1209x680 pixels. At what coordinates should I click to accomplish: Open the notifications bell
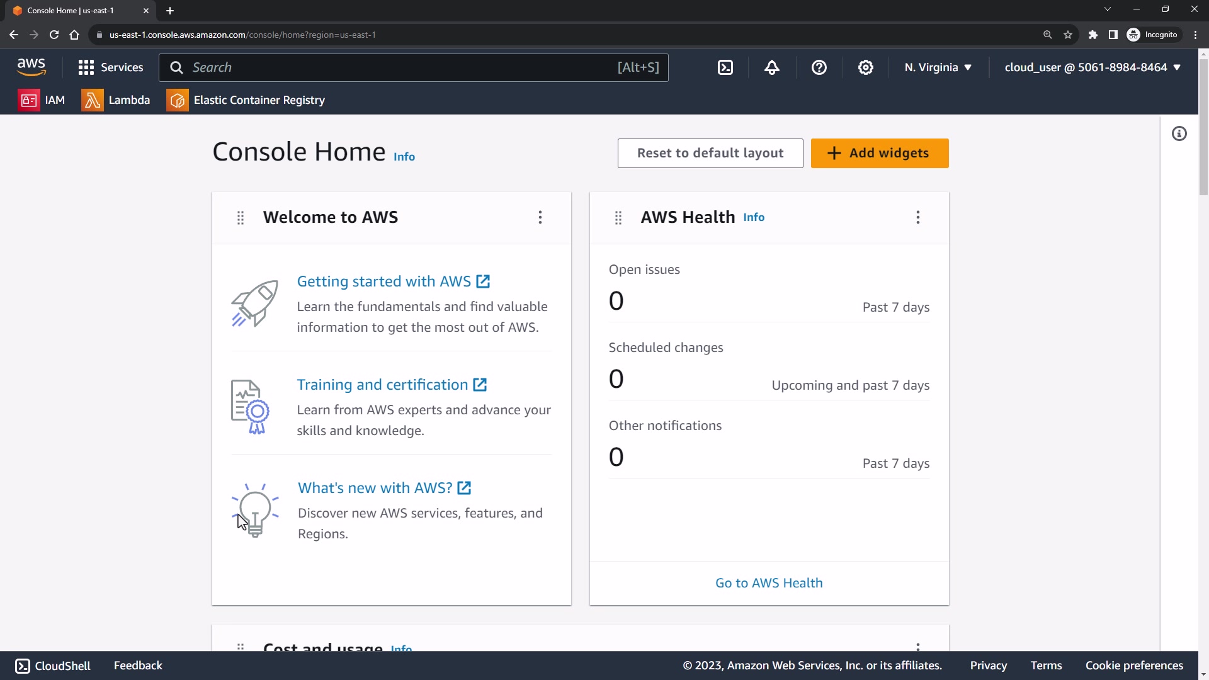[772, 67]
